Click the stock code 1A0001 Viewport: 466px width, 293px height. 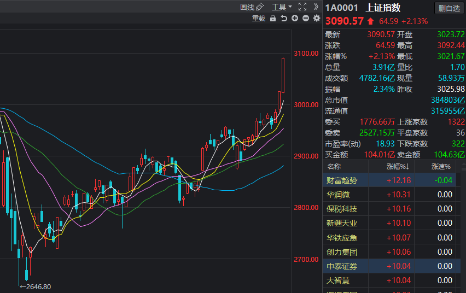click(341, 8)
